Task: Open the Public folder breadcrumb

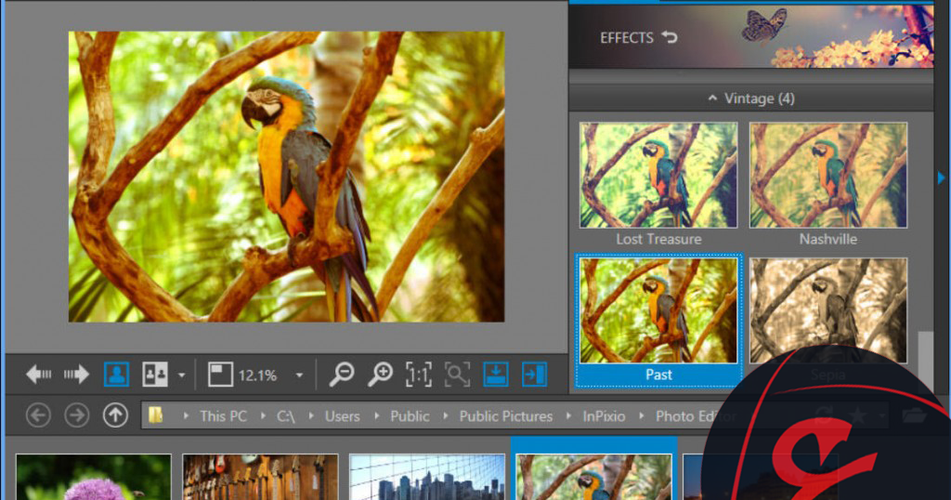Action: point(410,416)
